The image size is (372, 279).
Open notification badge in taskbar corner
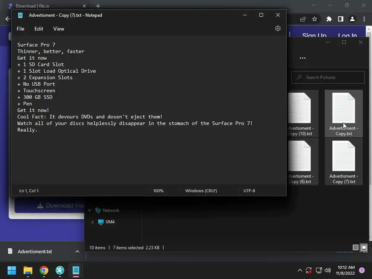point(362,270)
